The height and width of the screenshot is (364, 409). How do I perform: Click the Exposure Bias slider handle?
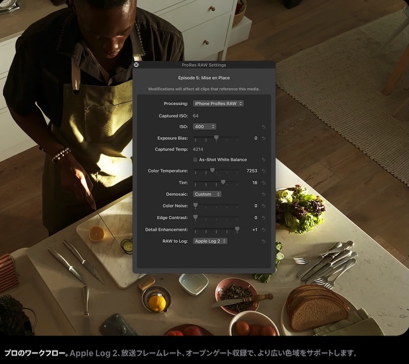tap(216, 138)
